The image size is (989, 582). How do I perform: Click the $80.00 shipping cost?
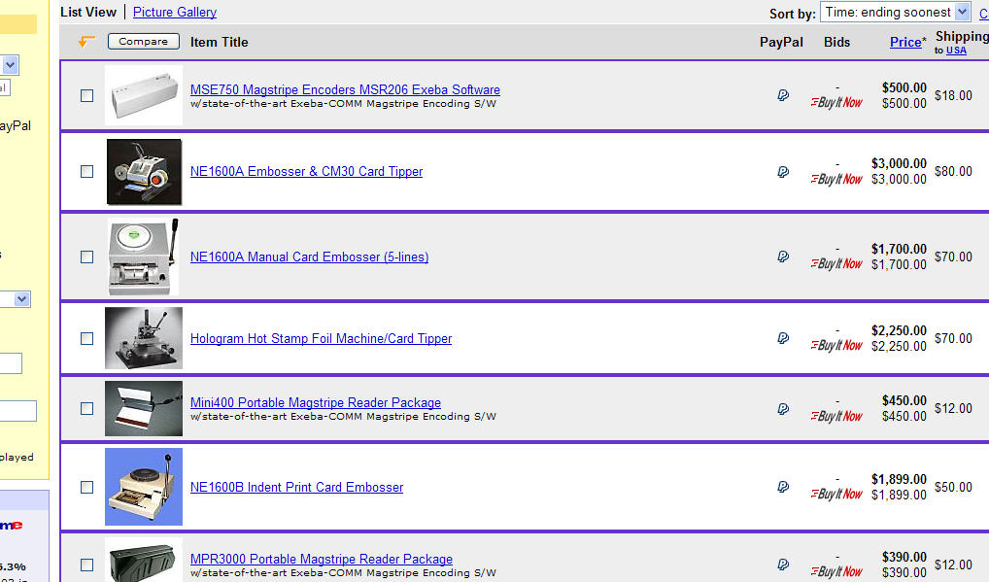[x=953, y=172]
